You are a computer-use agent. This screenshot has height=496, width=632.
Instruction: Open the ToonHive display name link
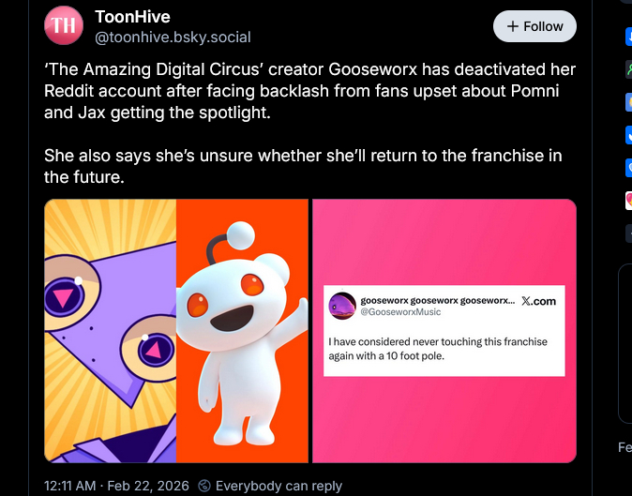[132, 18]
